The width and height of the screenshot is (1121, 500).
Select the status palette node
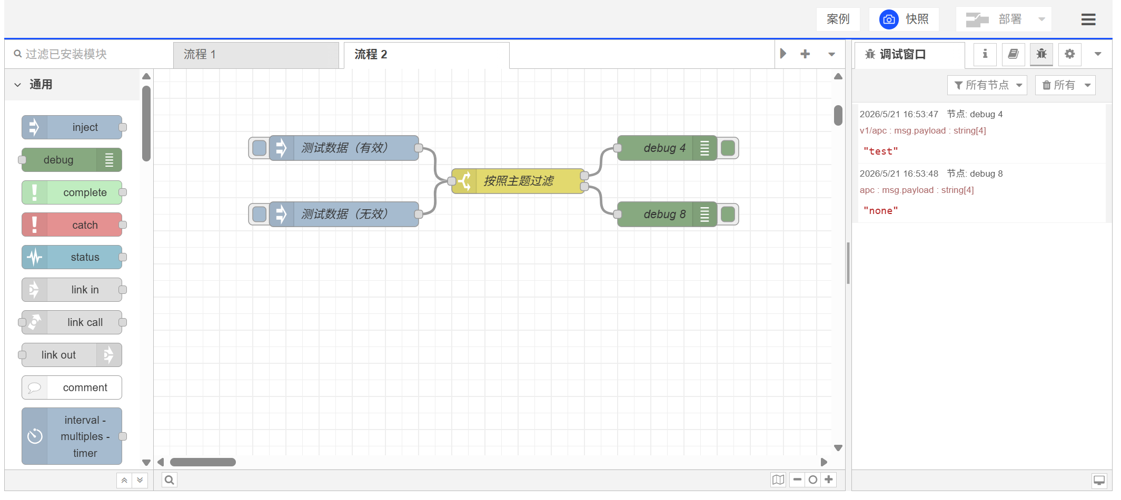click(x=72, y=257)
